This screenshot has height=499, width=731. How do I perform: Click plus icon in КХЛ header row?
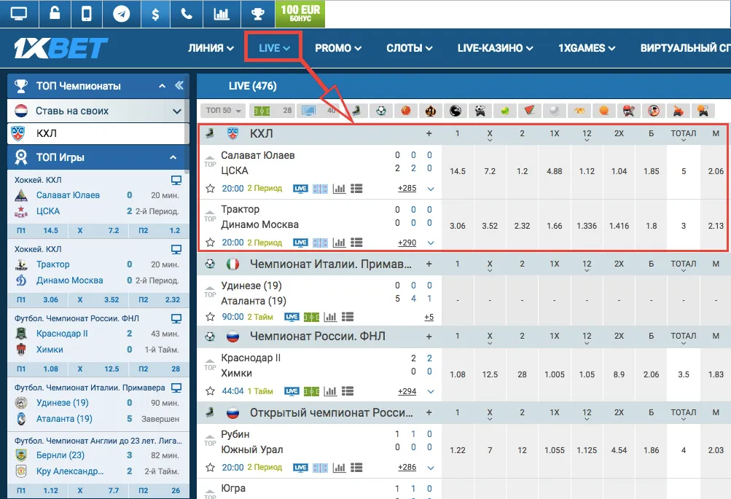[x=429, y=134]
